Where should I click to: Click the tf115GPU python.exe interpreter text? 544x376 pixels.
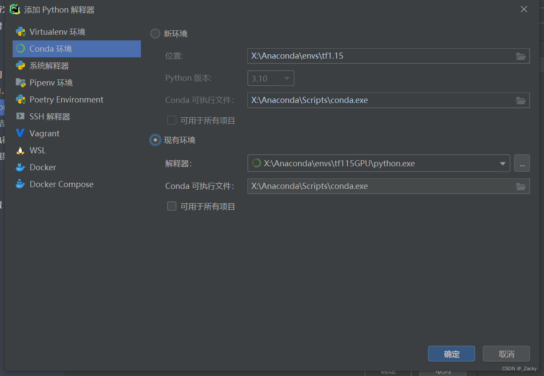339,164
